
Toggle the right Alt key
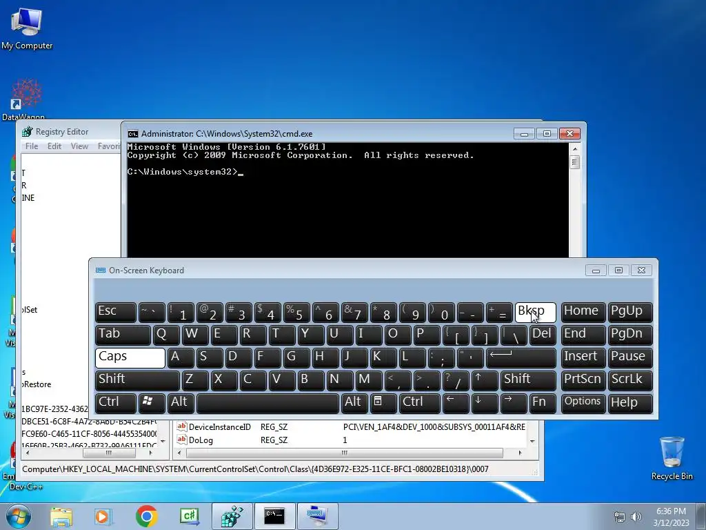pyautogui.click(x=354, y=403)
